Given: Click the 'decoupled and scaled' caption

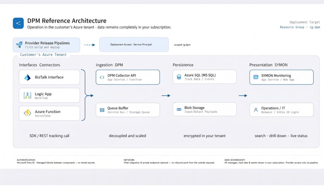Looking at the screenshot, I should [128, 136].
